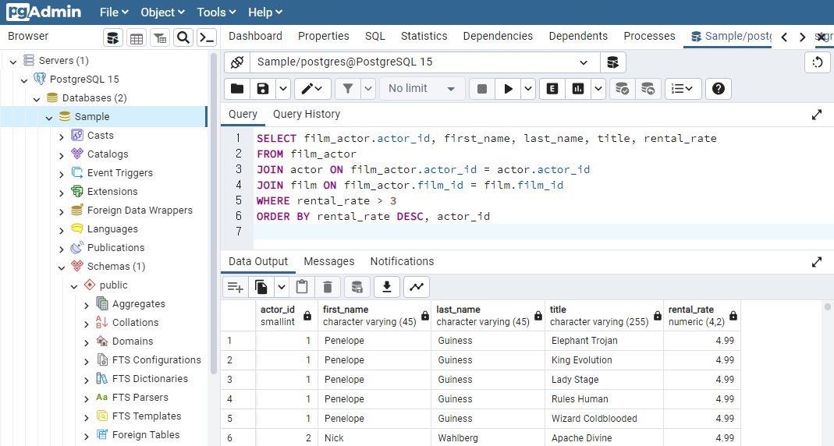Viewport: 834px width, 446px height.
Task: Click the Paste clipboard icon
Action: (x=302, y=288)
